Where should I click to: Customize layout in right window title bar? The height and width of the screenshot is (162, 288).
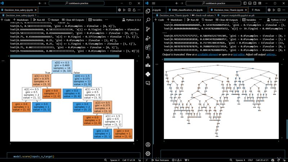(260, 3)
